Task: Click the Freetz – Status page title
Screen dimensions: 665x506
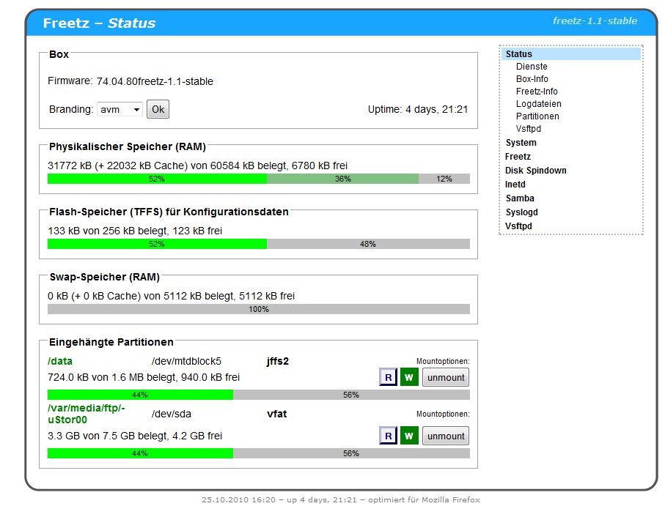Action: (x=99, y=23)
